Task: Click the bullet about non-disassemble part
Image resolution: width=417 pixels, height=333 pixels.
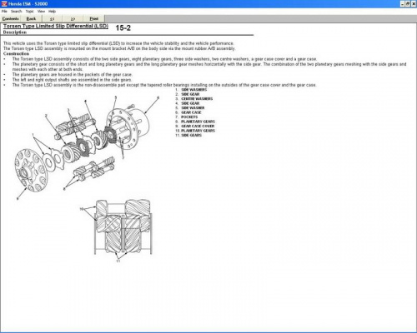Action: [164, 85]
